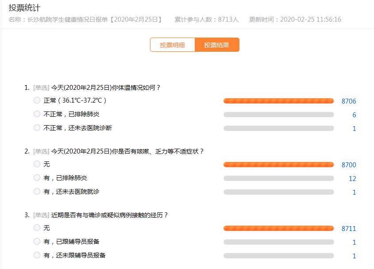Click the gray bar for 有，已跟辅导员报备
Image resolution: width=374 pixels, height=269 pixels.
coord(278,242)
